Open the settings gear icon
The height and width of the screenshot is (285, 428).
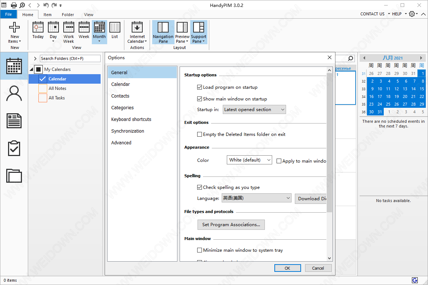(x=412, y=14)
